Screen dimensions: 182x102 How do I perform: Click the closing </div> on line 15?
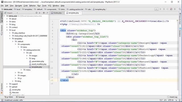point(64,80)
